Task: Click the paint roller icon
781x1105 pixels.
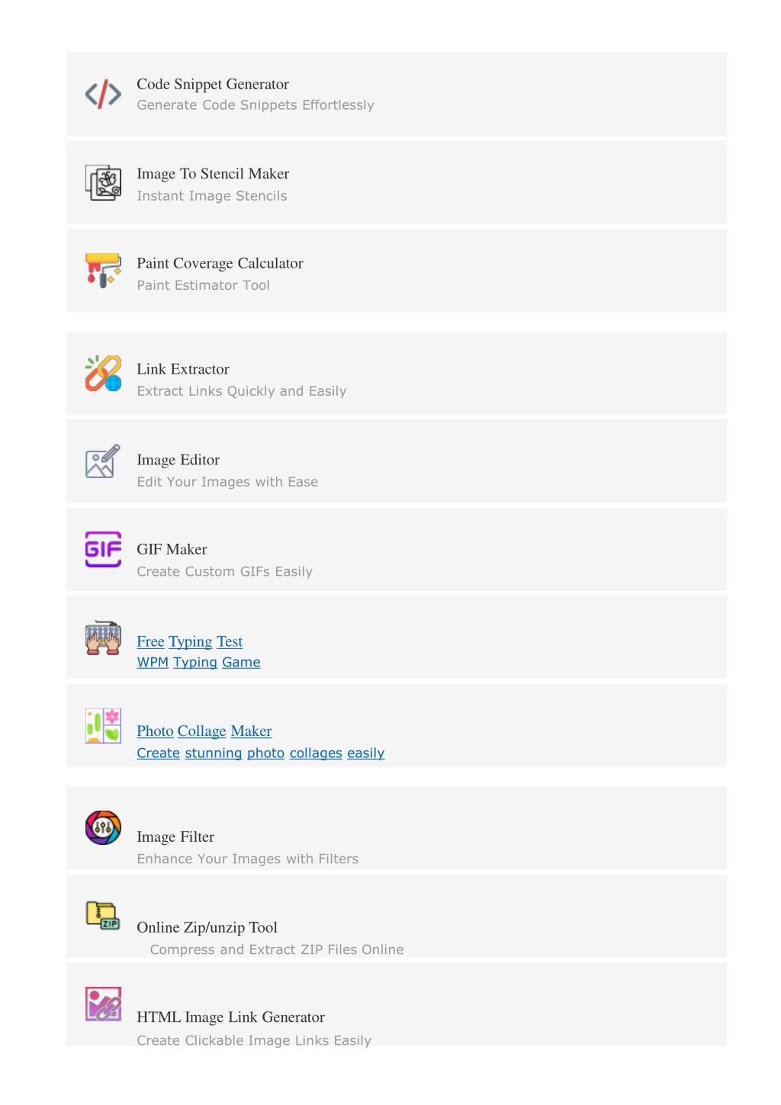Action: click(103, 271)
